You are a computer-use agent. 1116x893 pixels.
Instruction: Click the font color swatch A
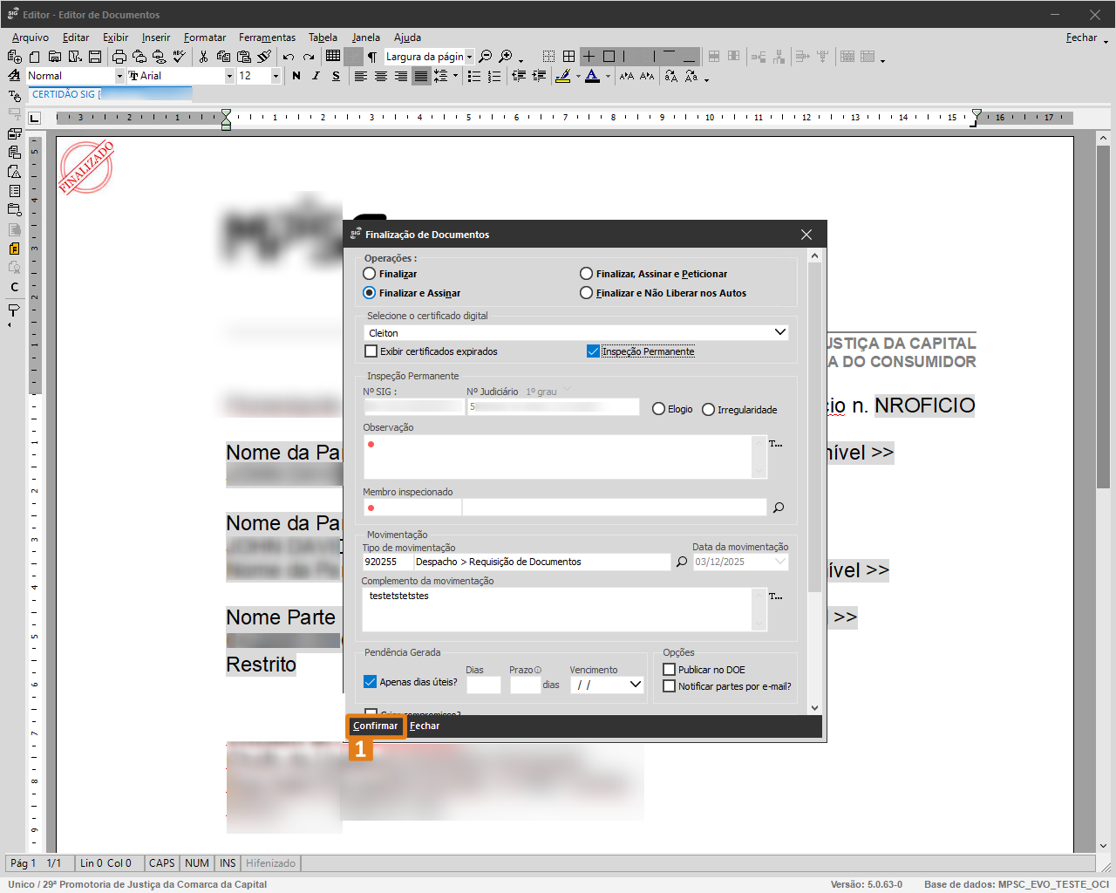point(592,76)
